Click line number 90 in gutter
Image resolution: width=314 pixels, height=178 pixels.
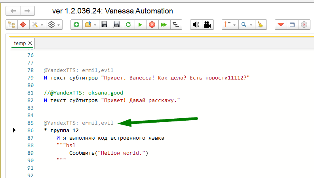coord(30,160)
